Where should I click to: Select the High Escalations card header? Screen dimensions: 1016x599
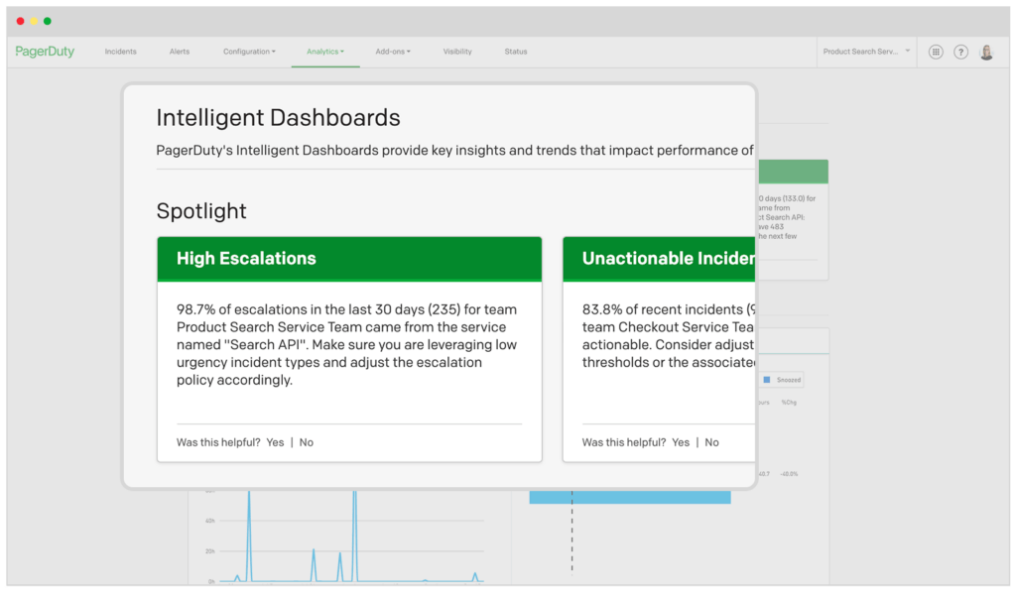click(x=349, y=259)
